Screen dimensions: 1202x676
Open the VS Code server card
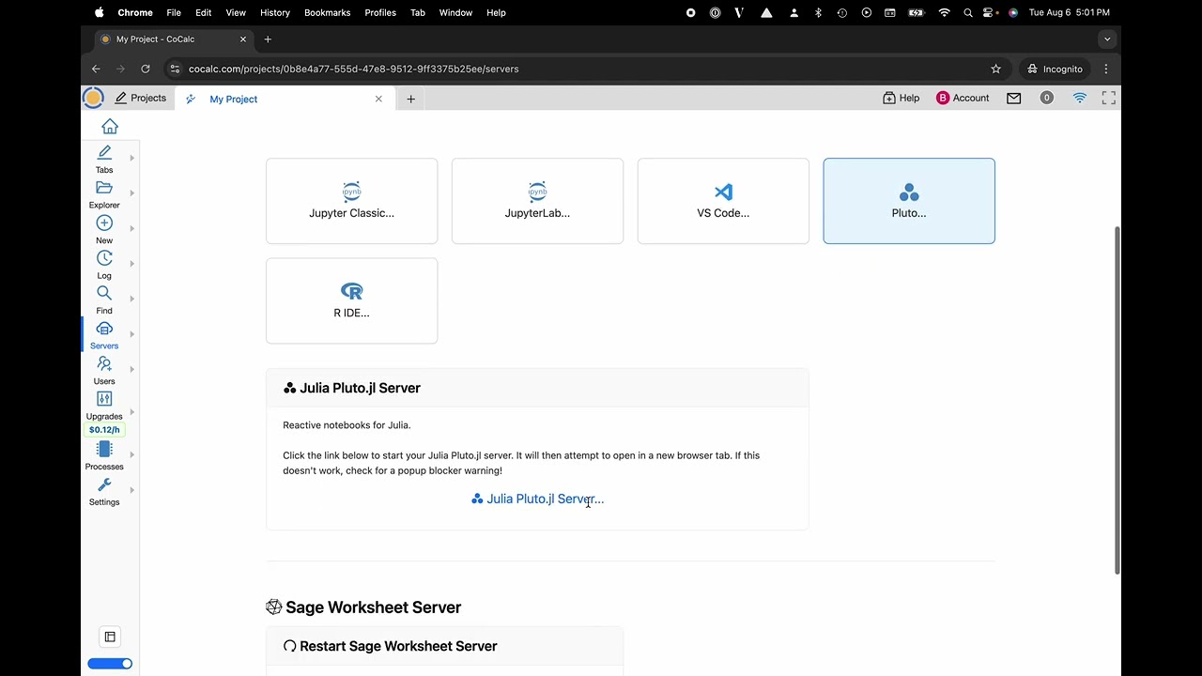tap(723, 201)
